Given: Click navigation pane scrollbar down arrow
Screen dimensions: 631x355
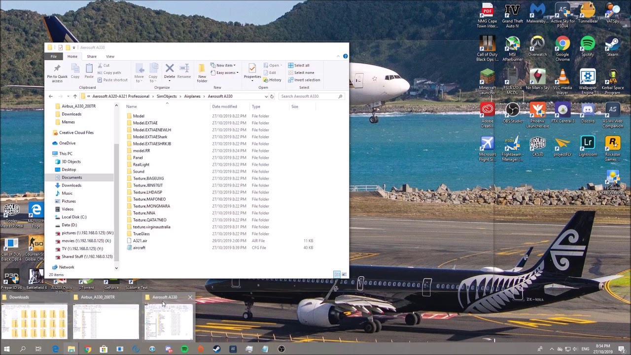Looking at the screenshot, I should (x=116, y=268).
